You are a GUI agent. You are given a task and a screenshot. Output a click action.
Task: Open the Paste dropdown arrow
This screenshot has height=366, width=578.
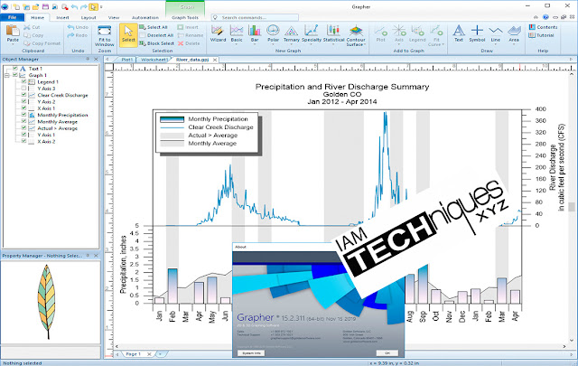(x=13, y=44)
